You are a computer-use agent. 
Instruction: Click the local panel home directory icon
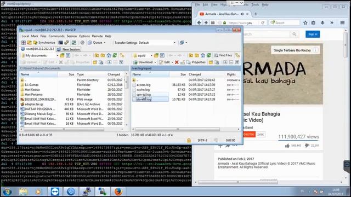pyautogui.click(x=109, y=55)
